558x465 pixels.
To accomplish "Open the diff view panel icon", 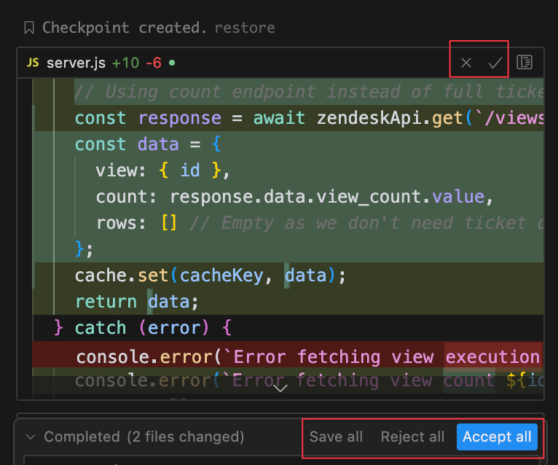I will tap(524, 63).
